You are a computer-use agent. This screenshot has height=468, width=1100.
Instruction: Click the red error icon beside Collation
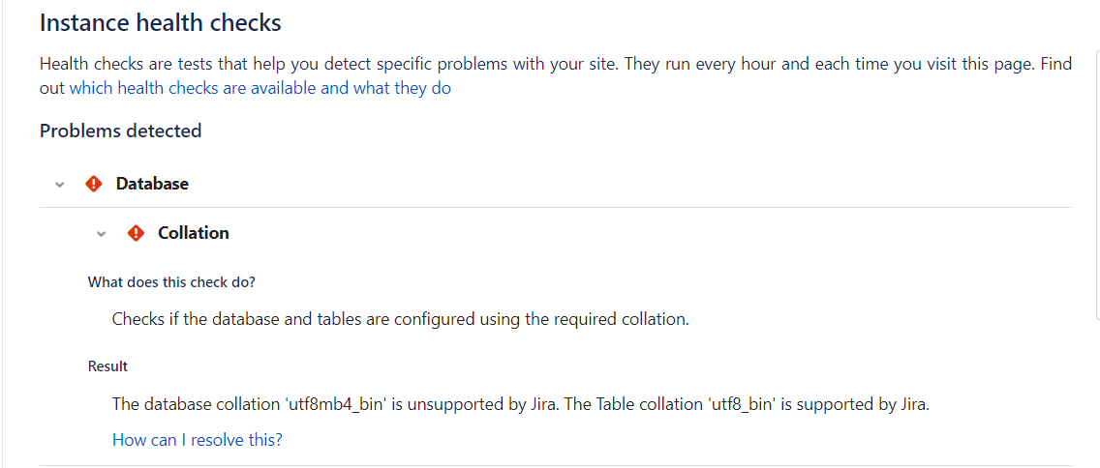[136, 233]
